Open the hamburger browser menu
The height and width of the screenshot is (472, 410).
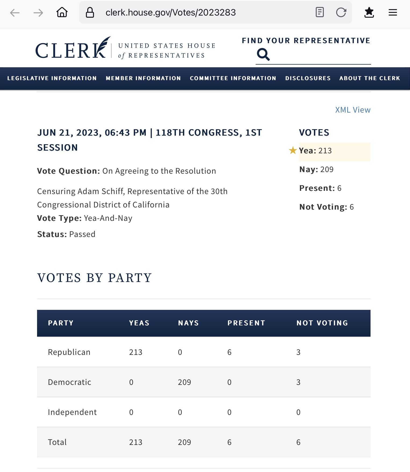pyautogui.click(x=393, y=12)
